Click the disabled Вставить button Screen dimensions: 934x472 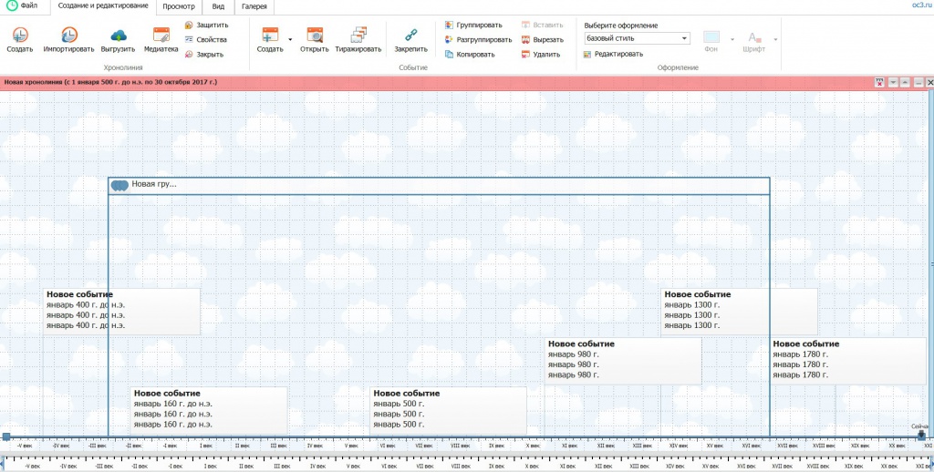(x=542, y=25)
